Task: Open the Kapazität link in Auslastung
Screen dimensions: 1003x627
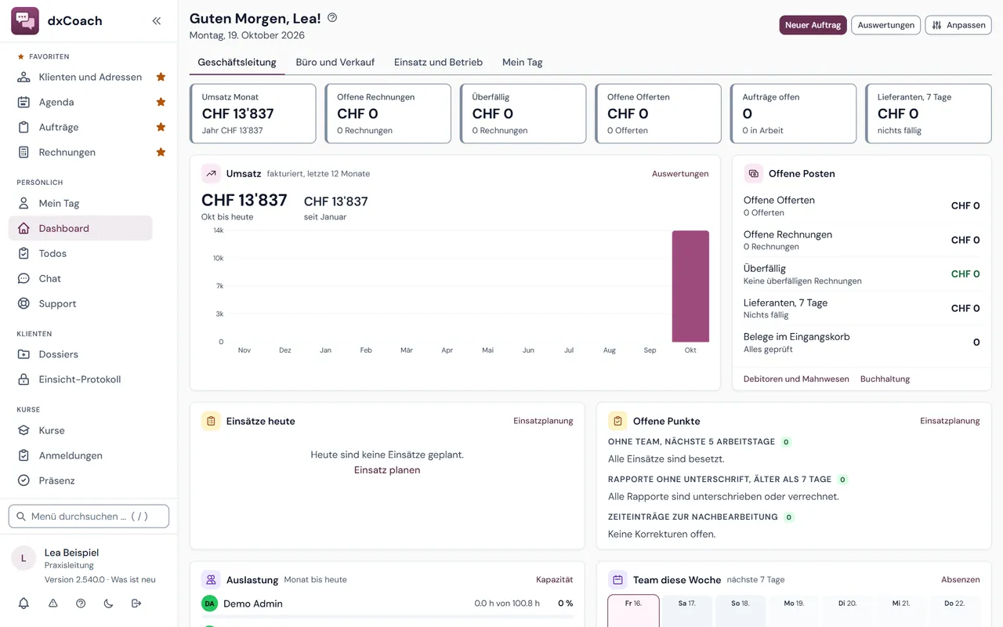Action: click(x=555, y=580)
